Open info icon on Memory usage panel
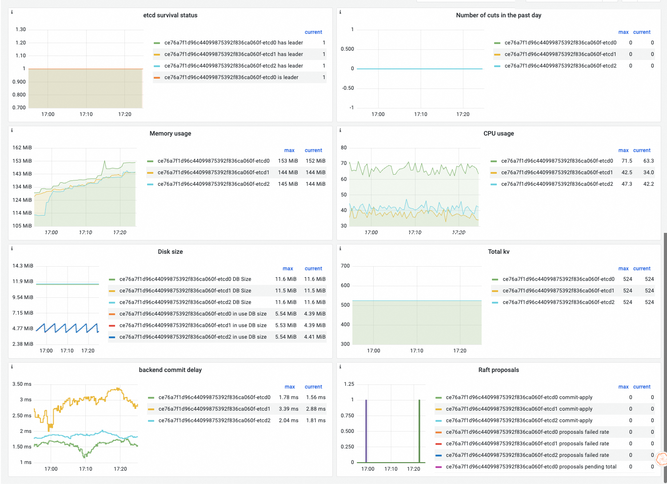This screenshot has height=484, width=667. (x=12, y=130)
